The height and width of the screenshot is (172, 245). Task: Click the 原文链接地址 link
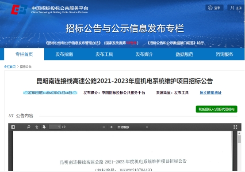(211, 93)
